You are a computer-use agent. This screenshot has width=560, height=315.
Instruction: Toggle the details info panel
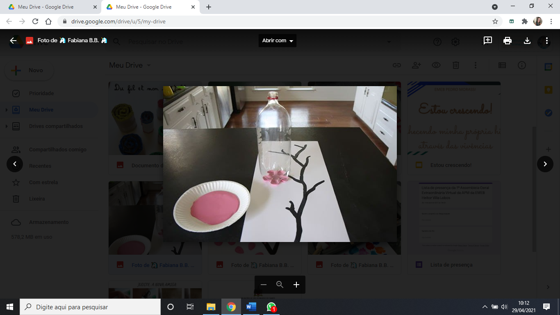click(x=522, y=65)
